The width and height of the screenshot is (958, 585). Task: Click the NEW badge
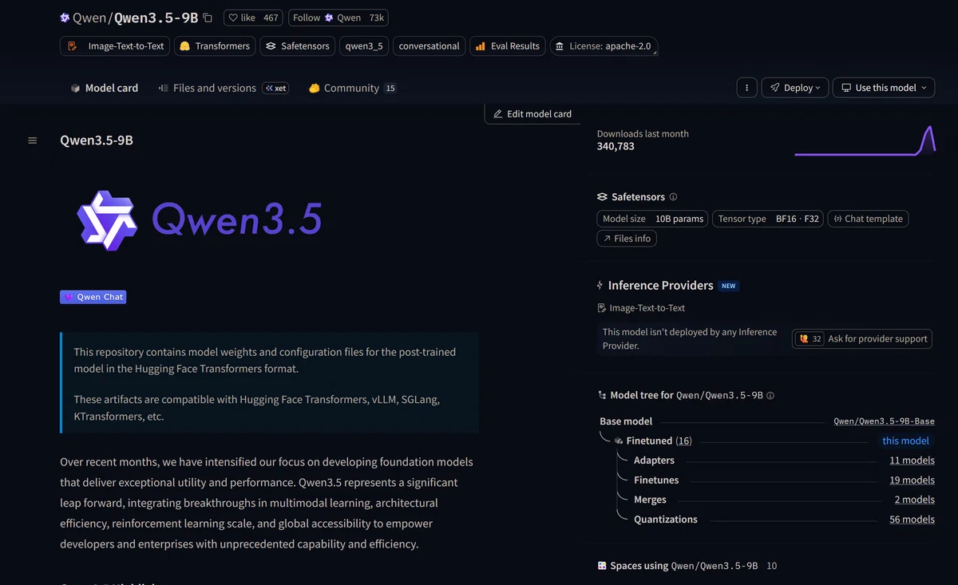click(x=728, y=286)
